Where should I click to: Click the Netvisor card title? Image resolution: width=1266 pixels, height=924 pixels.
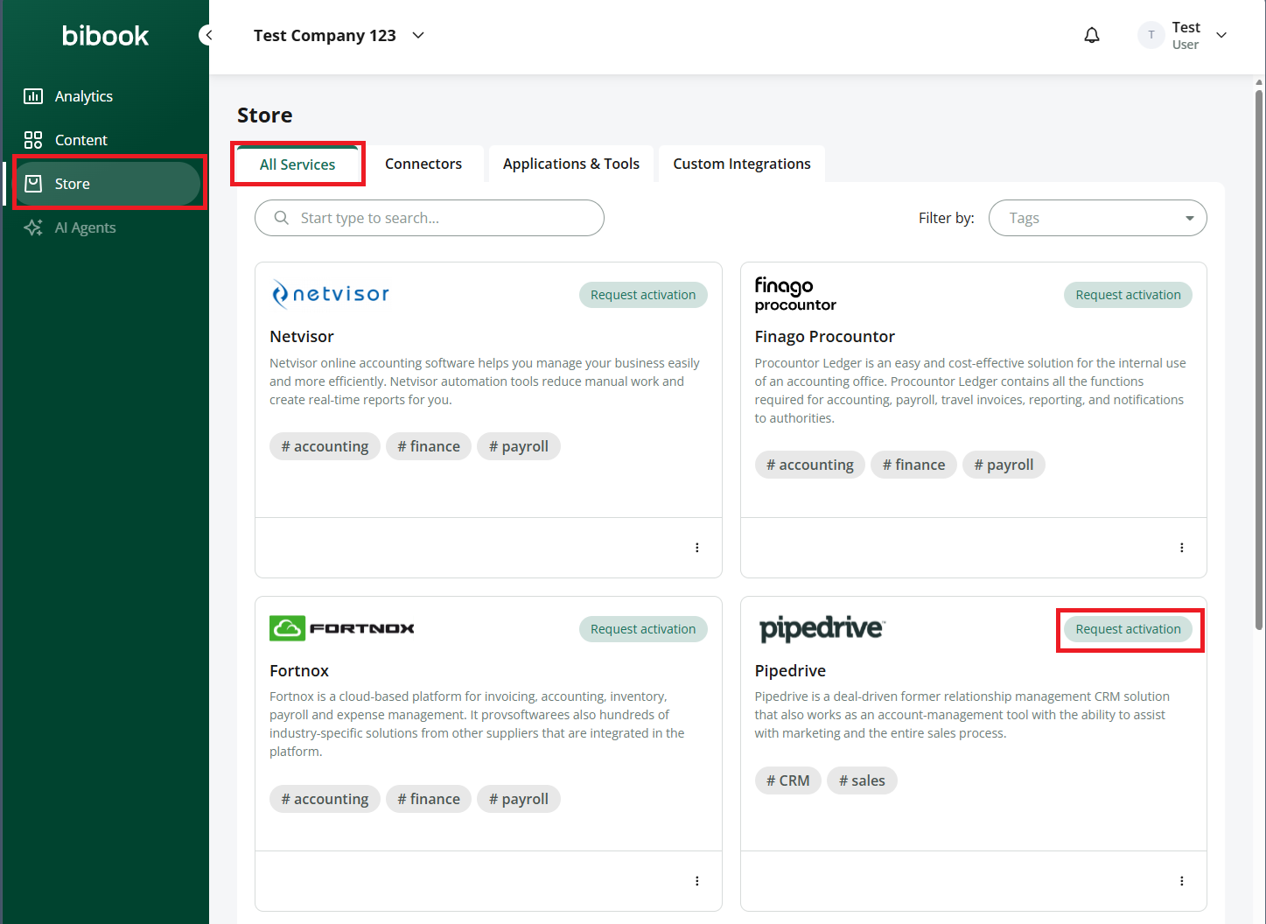click(x=302, y=337)
